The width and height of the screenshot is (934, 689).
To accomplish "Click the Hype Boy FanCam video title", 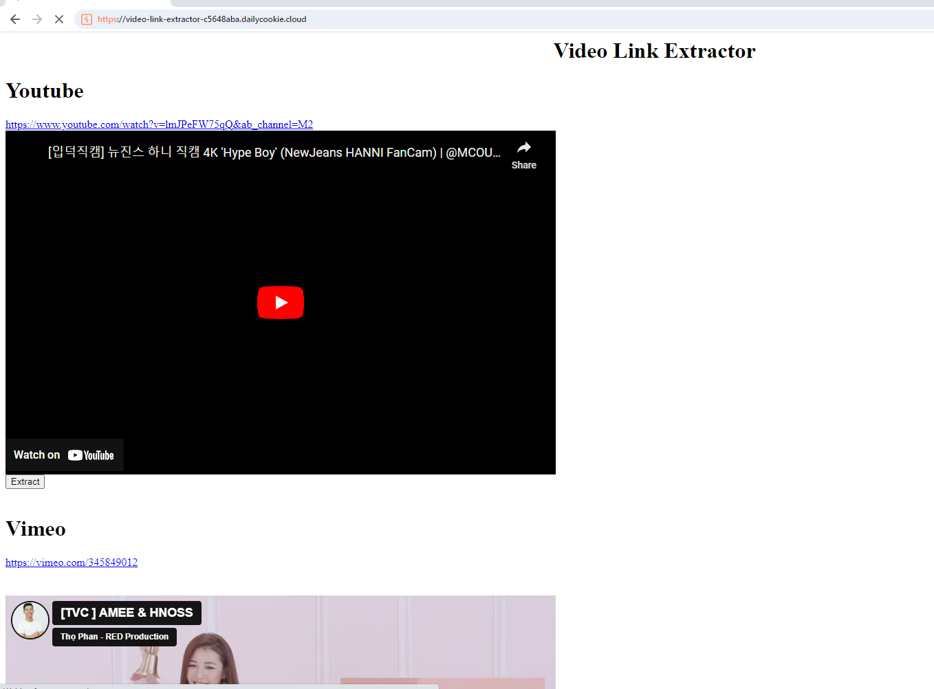I will [x=274, y=153].
